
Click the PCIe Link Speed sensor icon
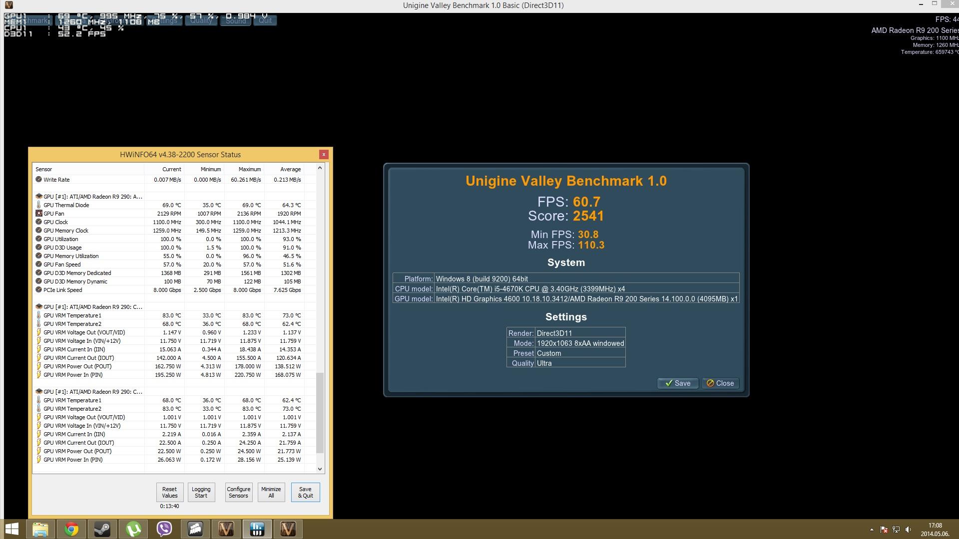38,290
